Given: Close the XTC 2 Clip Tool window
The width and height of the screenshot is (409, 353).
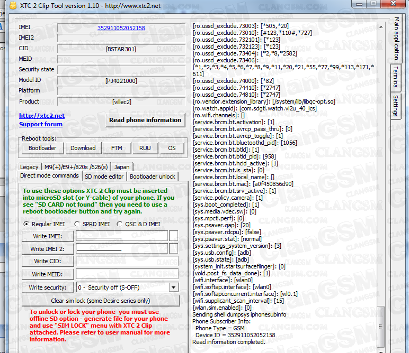Looking at the screenshot, I should (x=393, y=3).
